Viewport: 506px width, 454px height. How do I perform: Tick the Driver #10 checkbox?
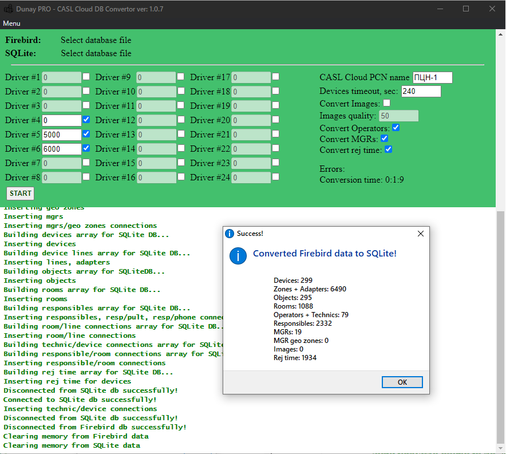tap(181, 91)
